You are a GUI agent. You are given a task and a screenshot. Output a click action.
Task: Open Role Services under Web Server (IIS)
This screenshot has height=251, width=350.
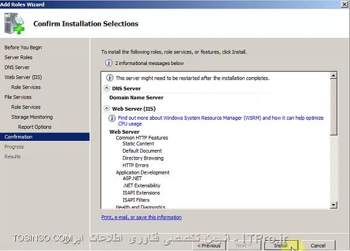[x=26, y=87]
